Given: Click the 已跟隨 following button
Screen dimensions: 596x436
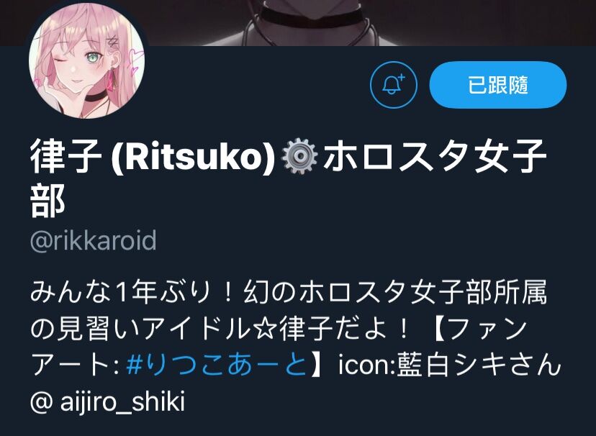Looking at the screenshot, I should coord(498,85).
